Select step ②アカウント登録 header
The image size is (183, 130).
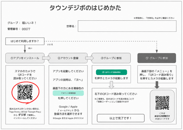(x=68, y=58)
